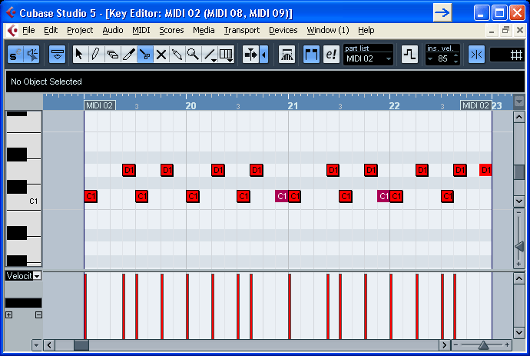The height and width of the screenshot is (356, 530).
Task: Toggle the Snap button
Action: pos(476,54)
